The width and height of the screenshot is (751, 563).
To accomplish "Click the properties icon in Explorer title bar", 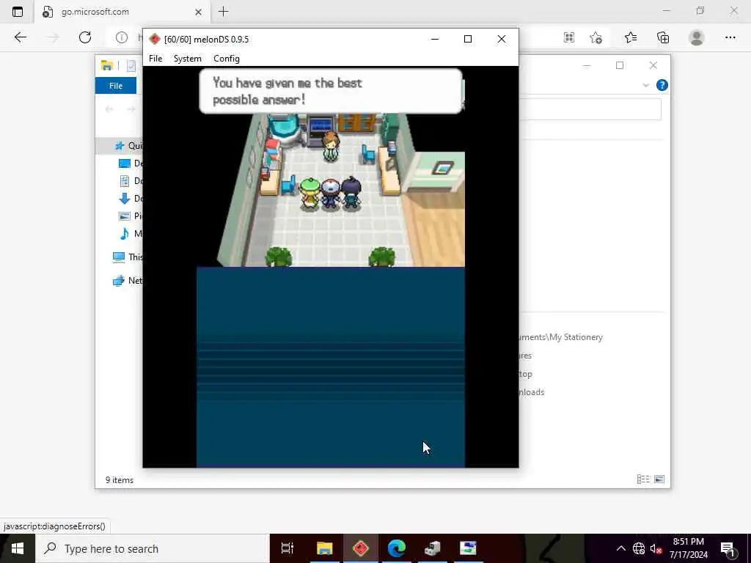I will 131,65.
